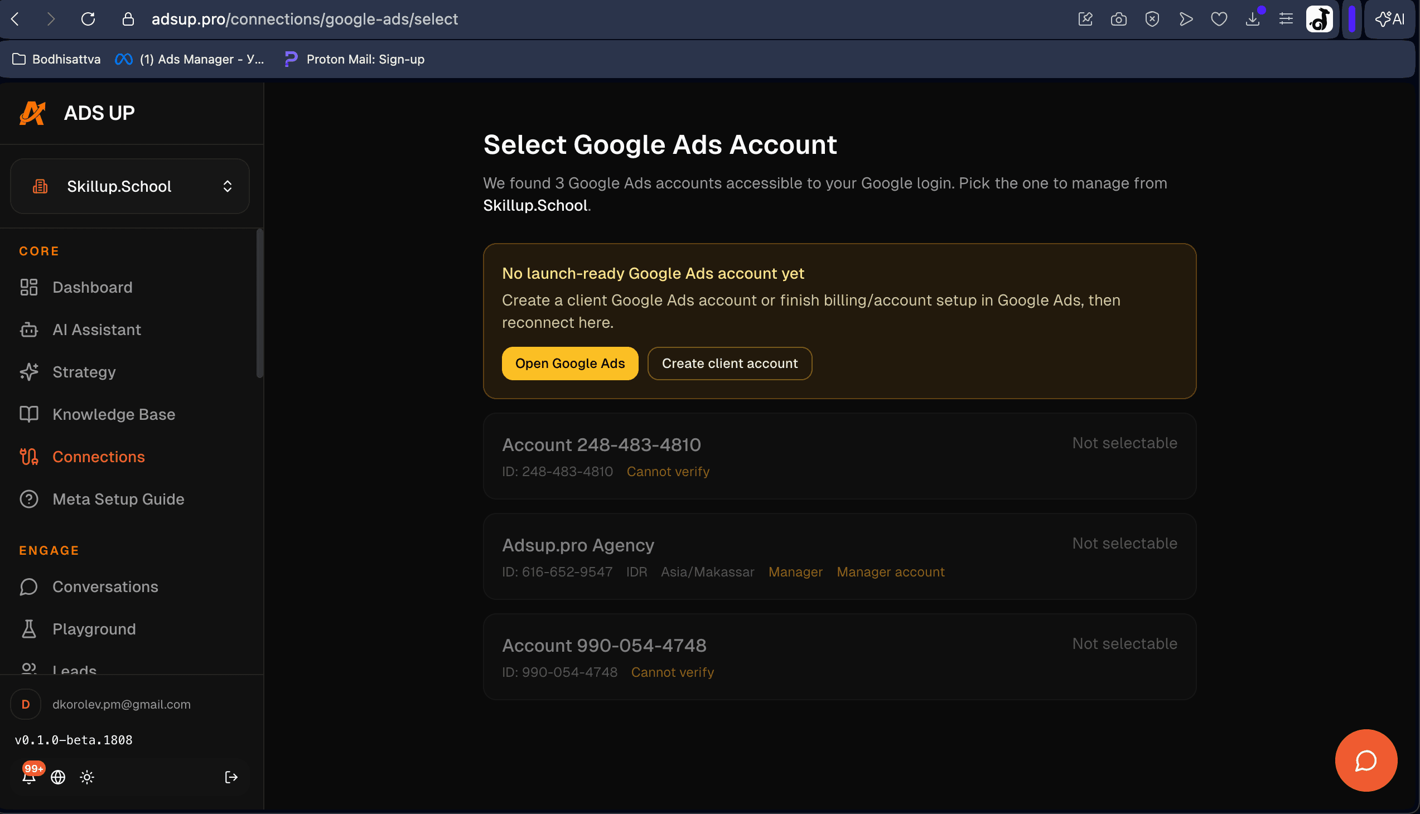
Task: Click the camera snapshot icon
Action: [x=1119, y=19]
